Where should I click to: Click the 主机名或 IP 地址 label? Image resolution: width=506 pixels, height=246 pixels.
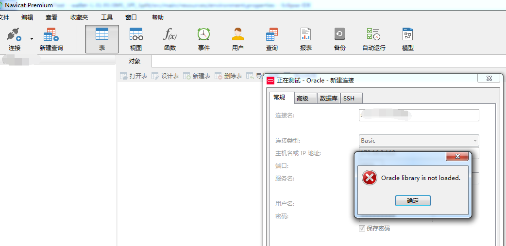[298, 153]
